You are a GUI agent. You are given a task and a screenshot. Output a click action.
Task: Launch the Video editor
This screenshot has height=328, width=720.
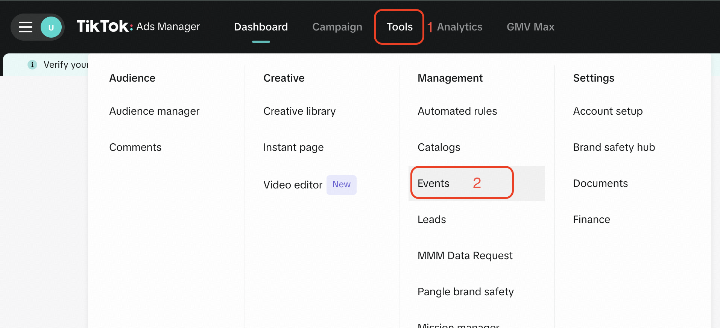point(293,185)
